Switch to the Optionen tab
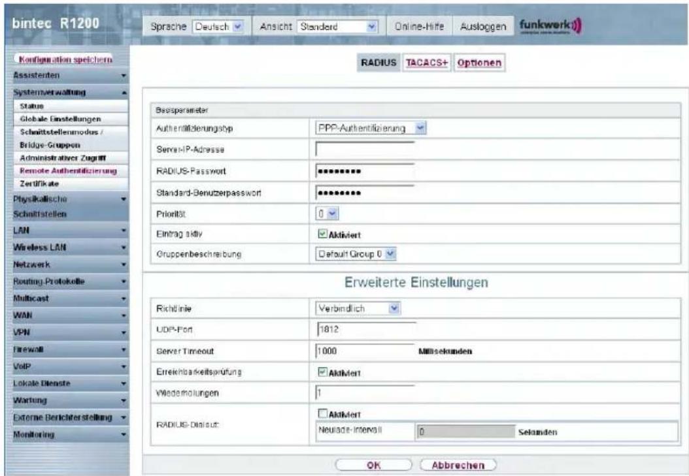 point(479,63)
